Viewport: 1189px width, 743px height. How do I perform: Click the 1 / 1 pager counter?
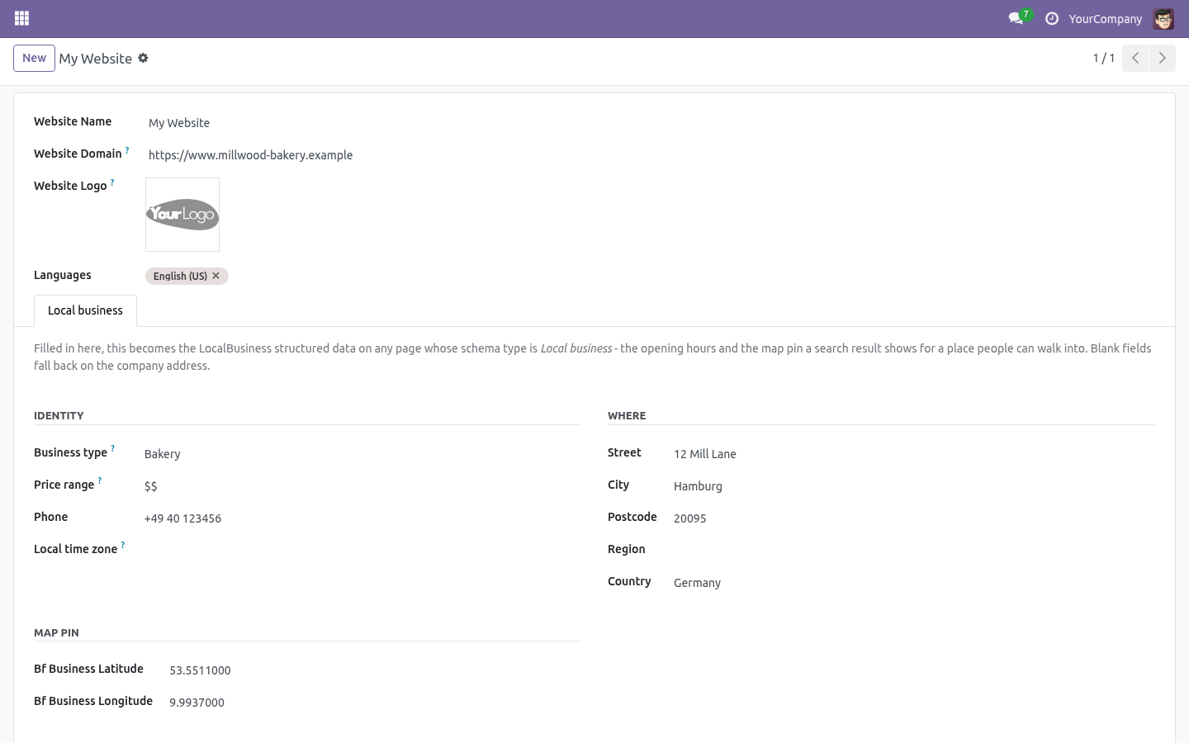1104,58
